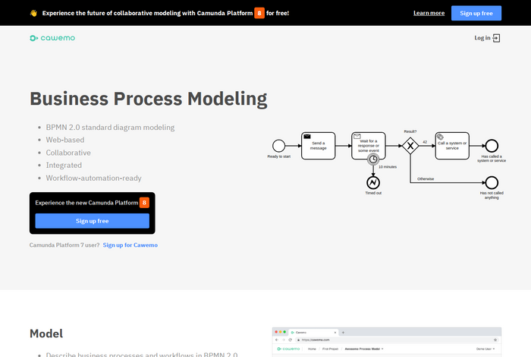Click the Cawemo app screenshot thumbnail
Viewport: 531px width, 357px height.
click(387, 342)
